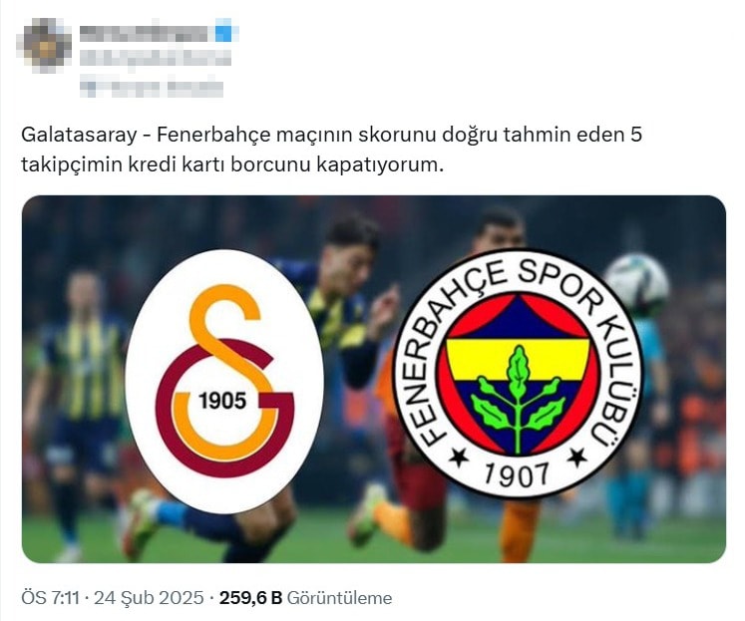Click the blurred third line under handle
This screenshot has height=621, width=745.
tap(151, 89)
